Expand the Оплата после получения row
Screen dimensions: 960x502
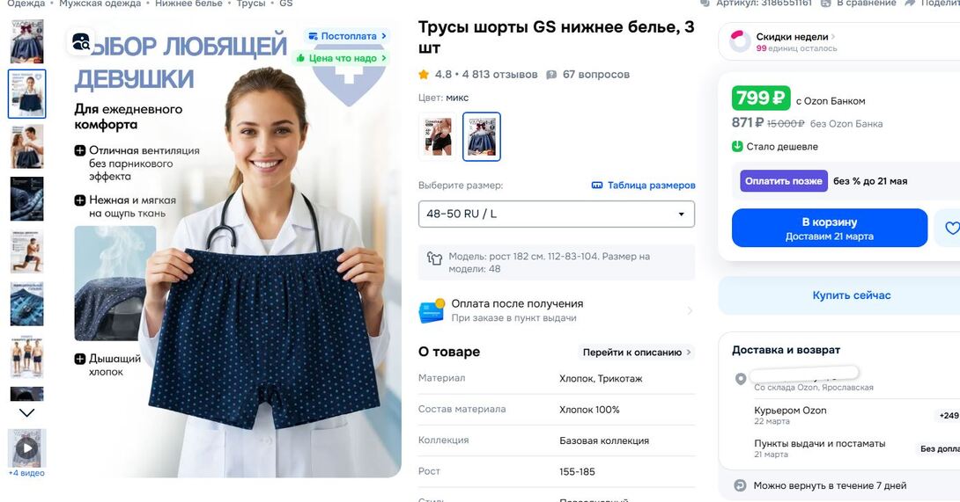[557, 310]
